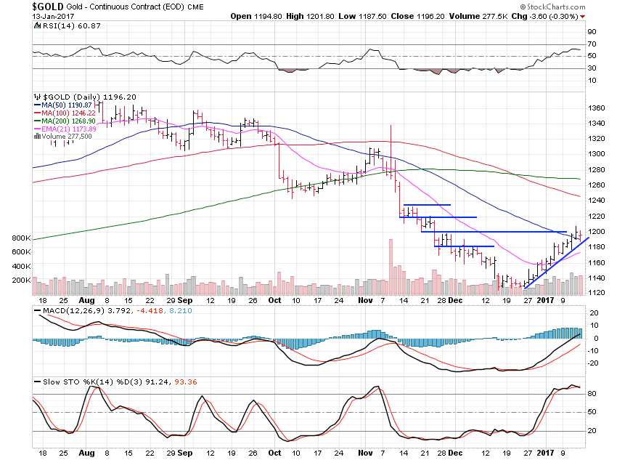Click the Slow STO %K(14) %D(3) label
The width and height of the screenshot is (617, 460).
tap(92, 382)
